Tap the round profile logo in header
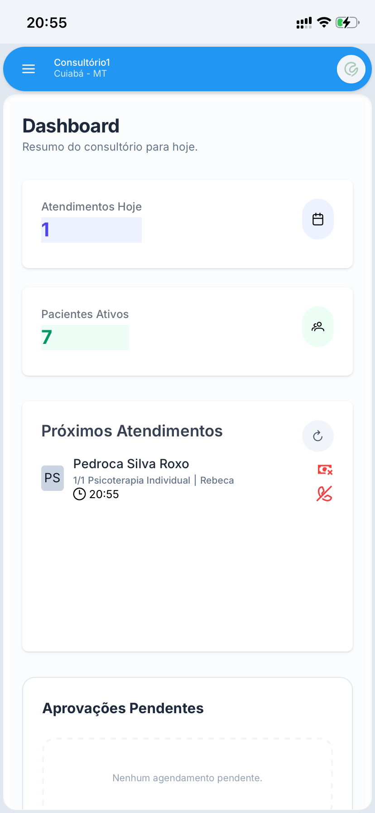 pos(351,69)
